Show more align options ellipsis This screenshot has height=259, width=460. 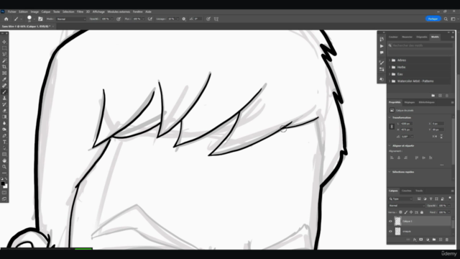442,165
